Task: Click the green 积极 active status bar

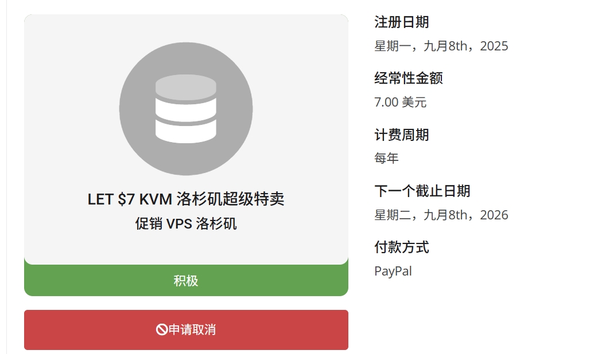Action: pos(186,280)
